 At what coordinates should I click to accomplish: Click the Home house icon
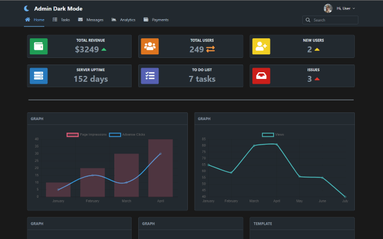coord(28,20)
